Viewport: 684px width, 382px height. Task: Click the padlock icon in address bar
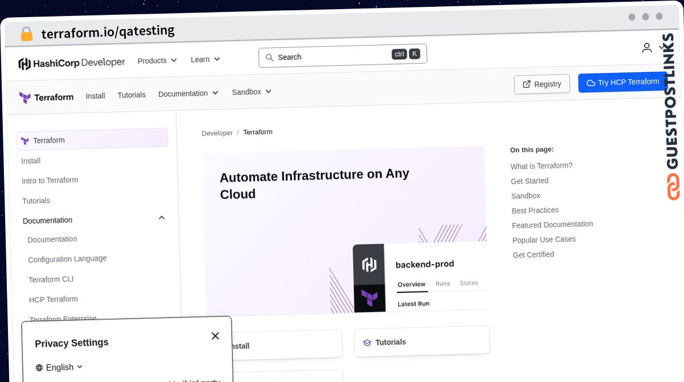27,34
